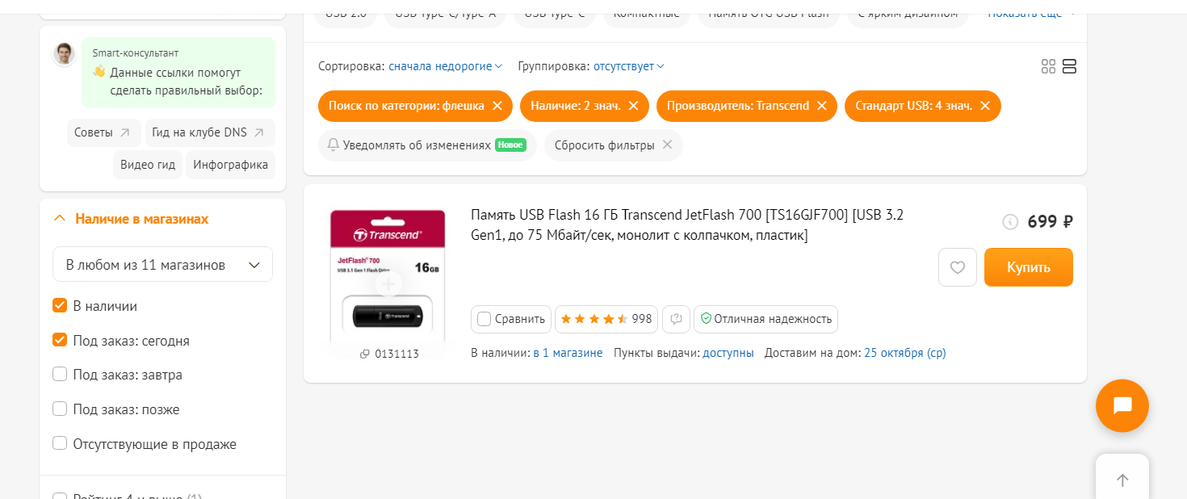Remove the Transcend manufacturer filter chip
Viewport: 1187px width, 499px height.
(x=821, y=106)
